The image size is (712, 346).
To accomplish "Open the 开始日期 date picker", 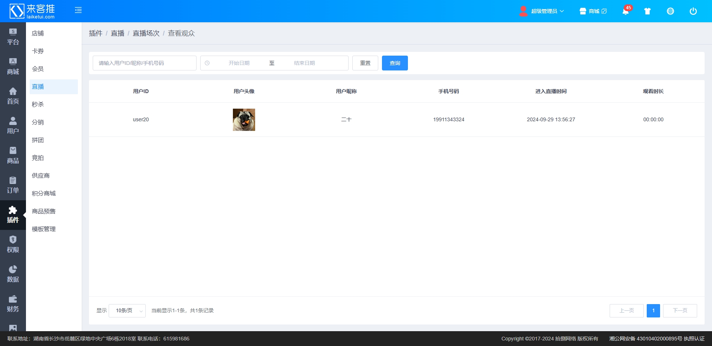I will click(239, 63).
